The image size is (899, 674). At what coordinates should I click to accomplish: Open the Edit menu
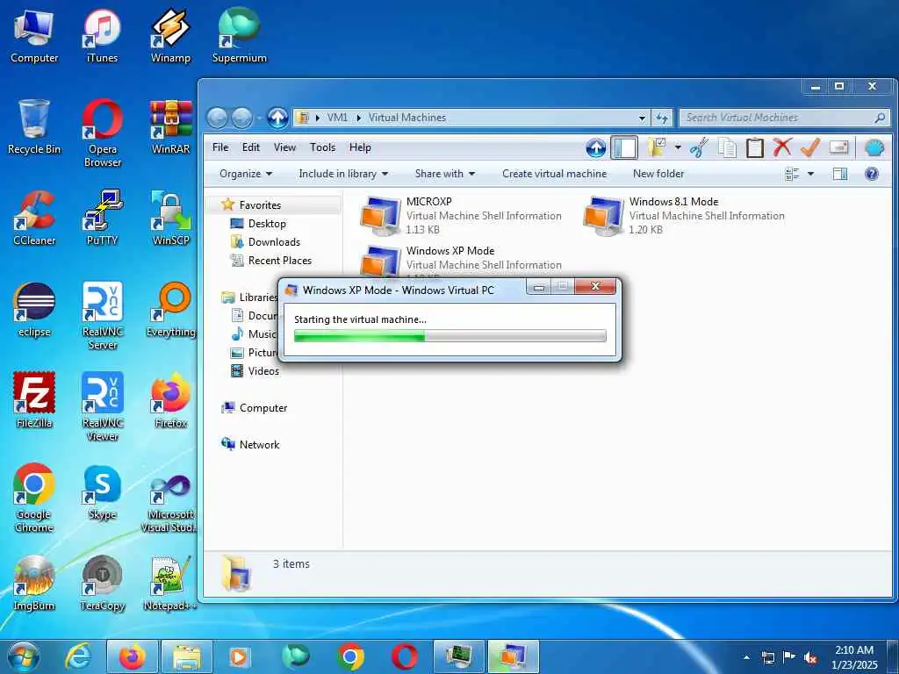250,147
